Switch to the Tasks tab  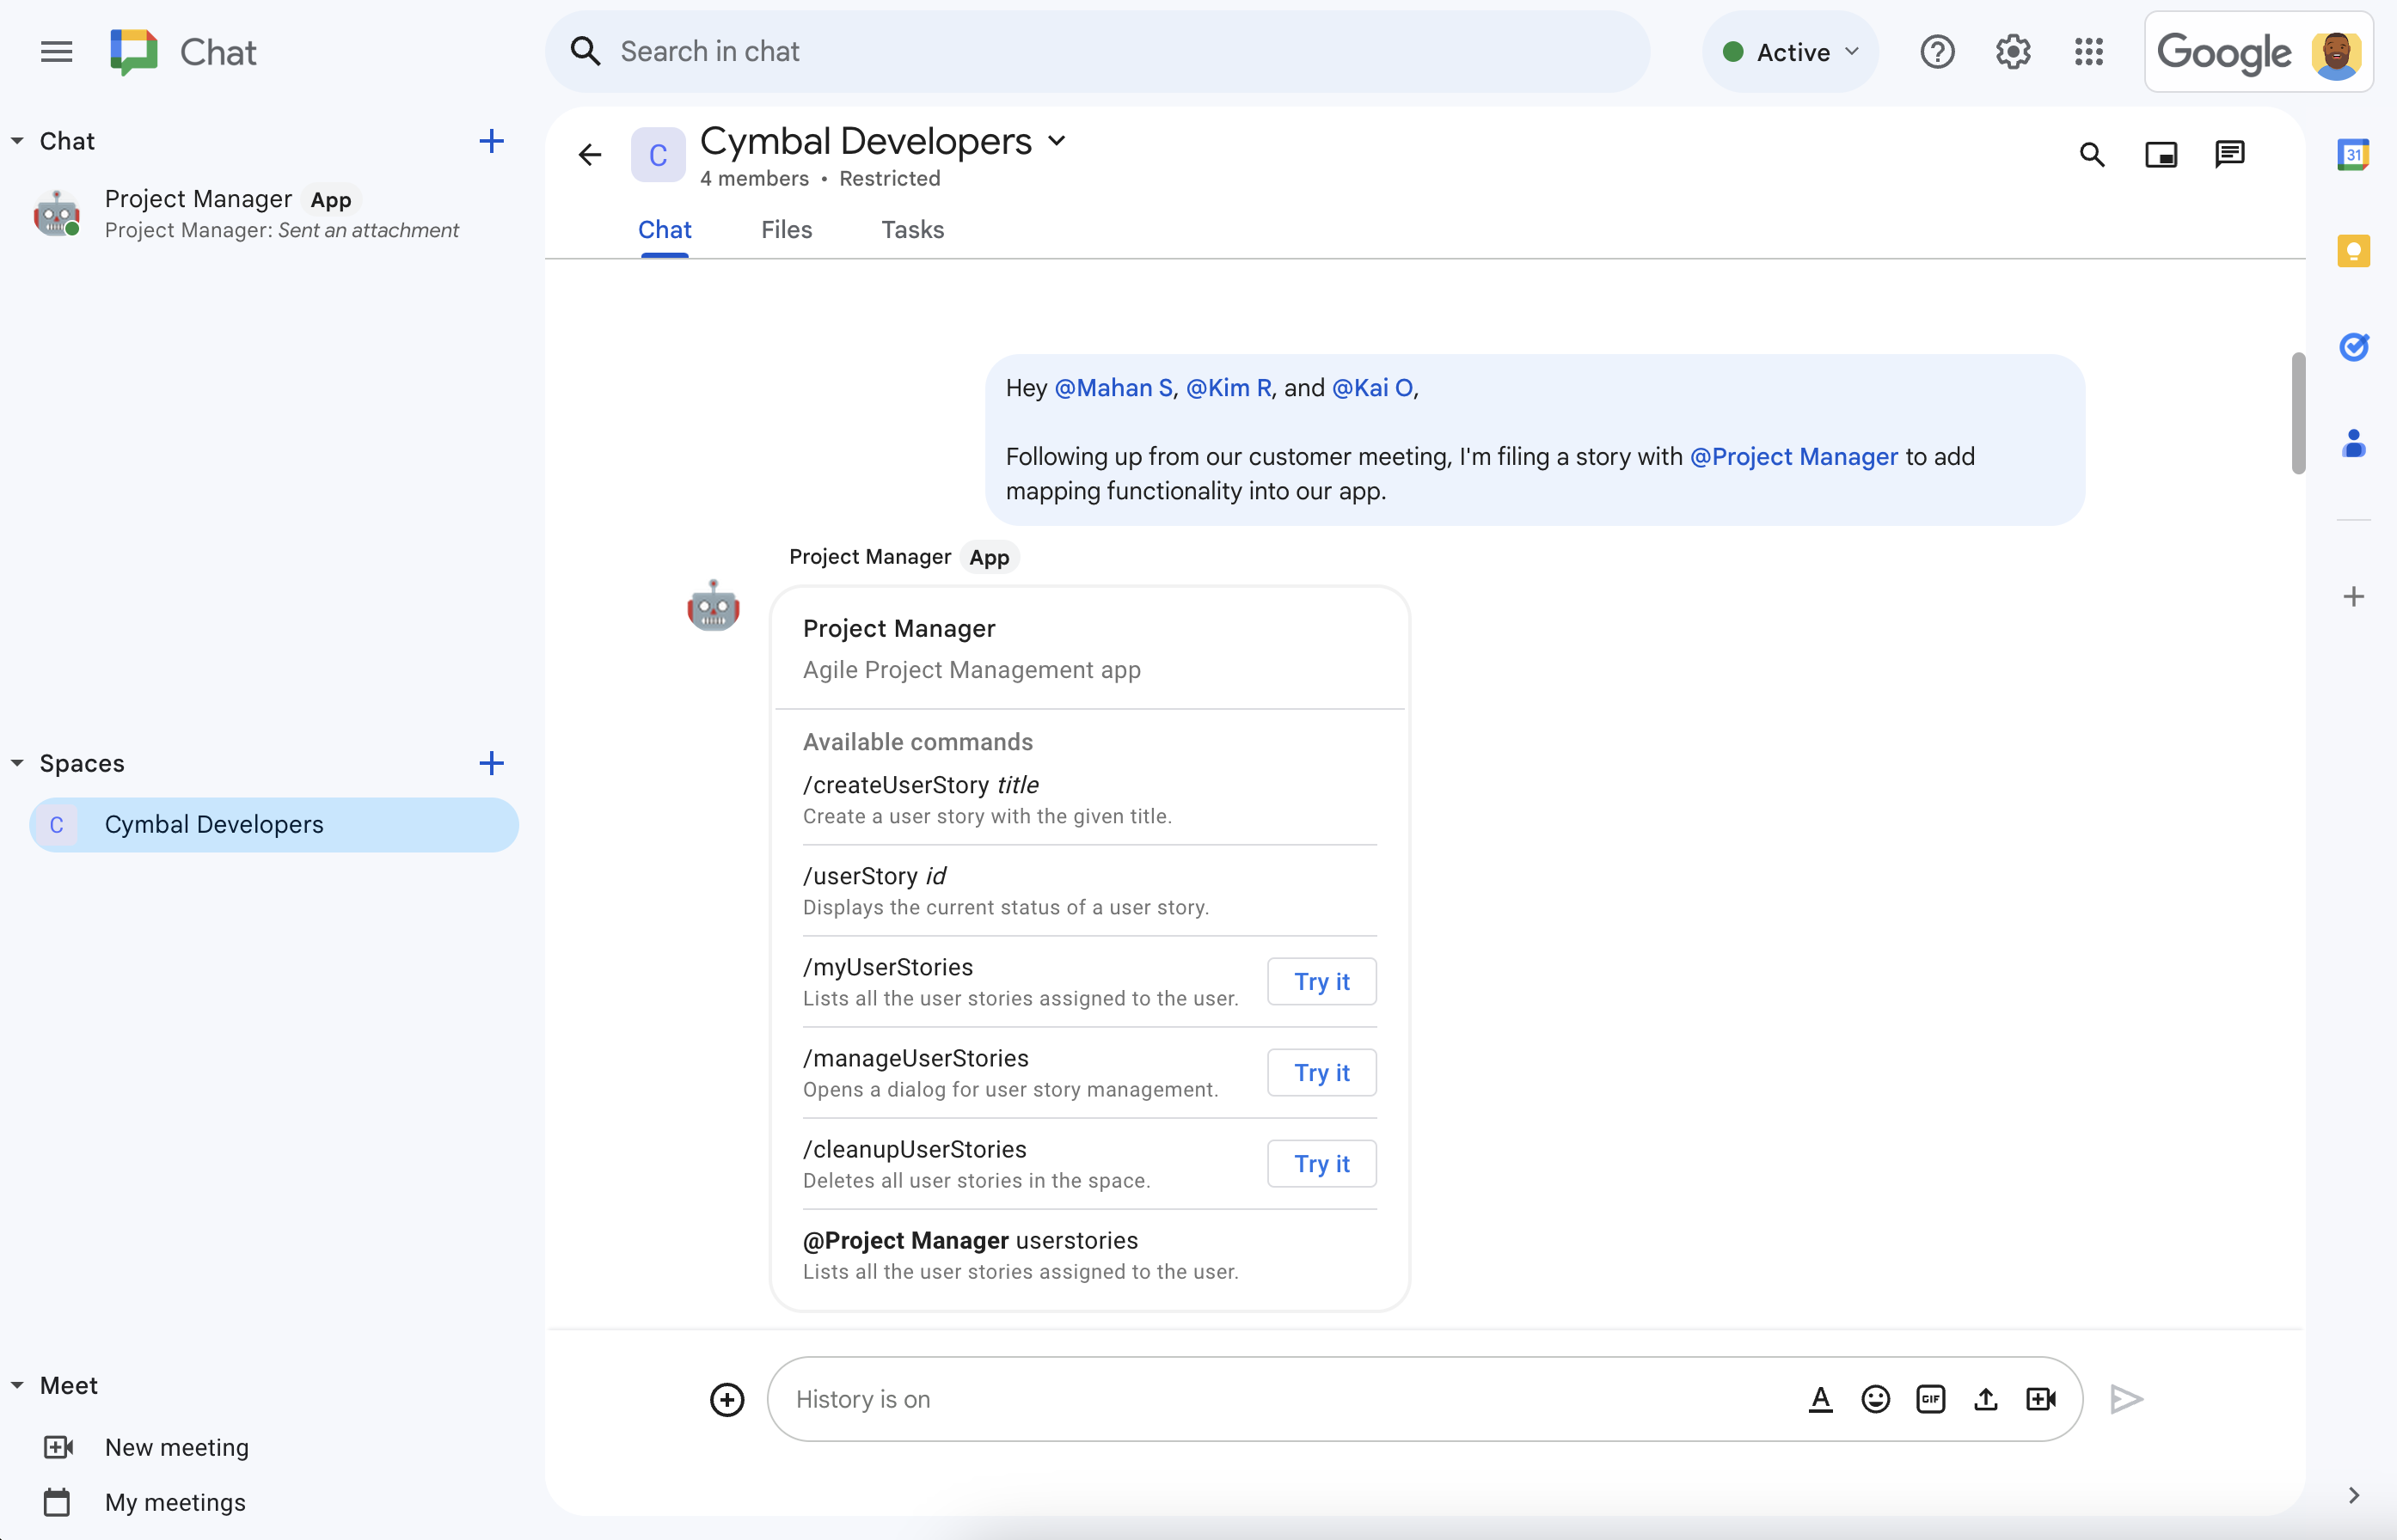coord(912,229)
